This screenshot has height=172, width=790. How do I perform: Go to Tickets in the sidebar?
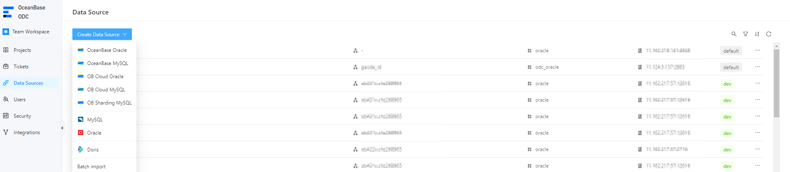tap(21, 67)
